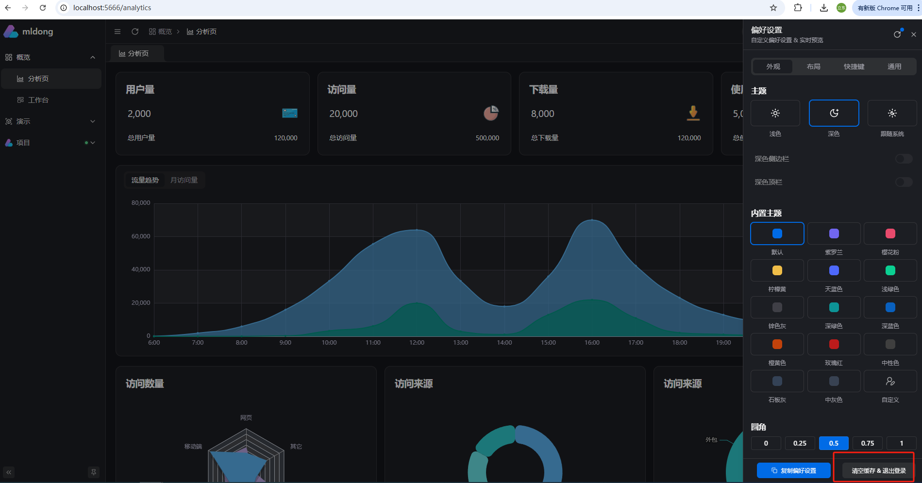Choose the 深绿色 theme swatch
The height and width of the screenshot is (483, 922).
[834, 307]
